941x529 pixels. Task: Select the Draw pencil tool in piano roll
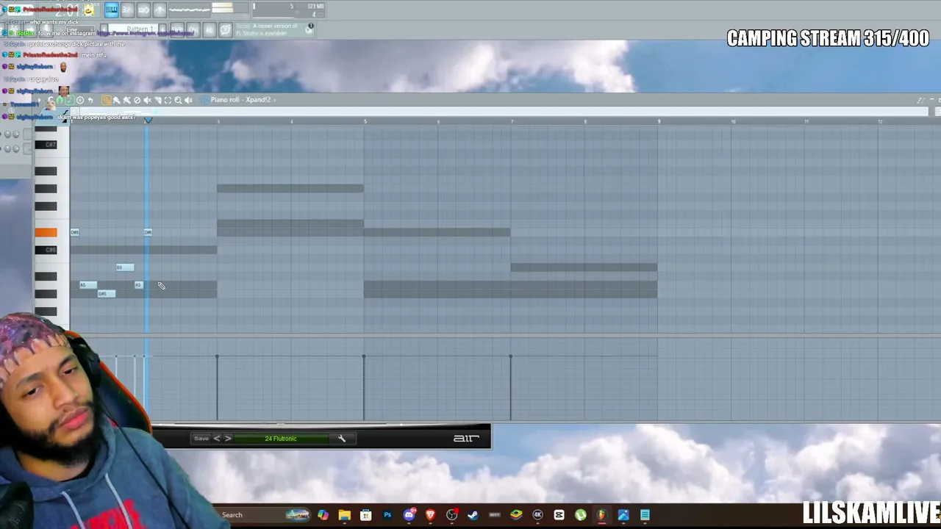pos(107,100)
